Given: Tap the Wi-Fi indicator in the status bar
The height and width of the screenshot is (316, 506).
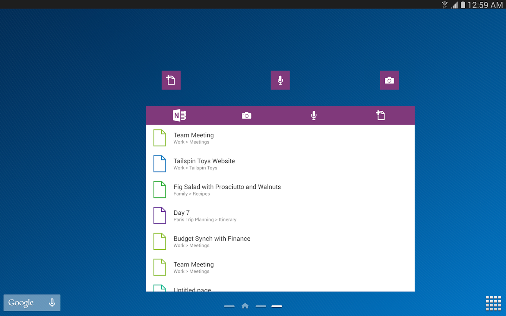Looking at the screenshot, I should pos(445,5).
